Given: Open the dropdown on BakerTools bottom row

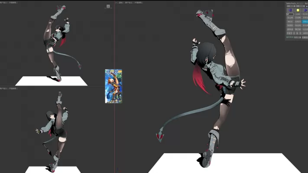Looking at the screenshot, I should point(298,37).
